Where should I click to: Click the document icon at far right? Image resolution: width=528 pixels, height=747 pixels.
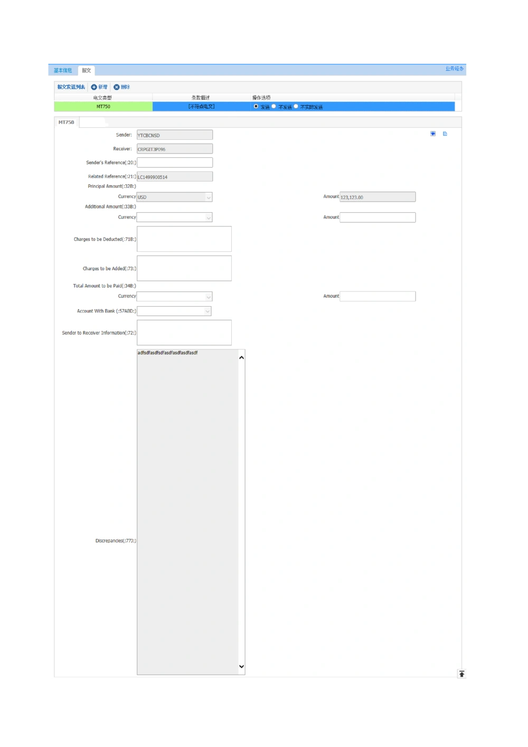(x=445, y=134)
